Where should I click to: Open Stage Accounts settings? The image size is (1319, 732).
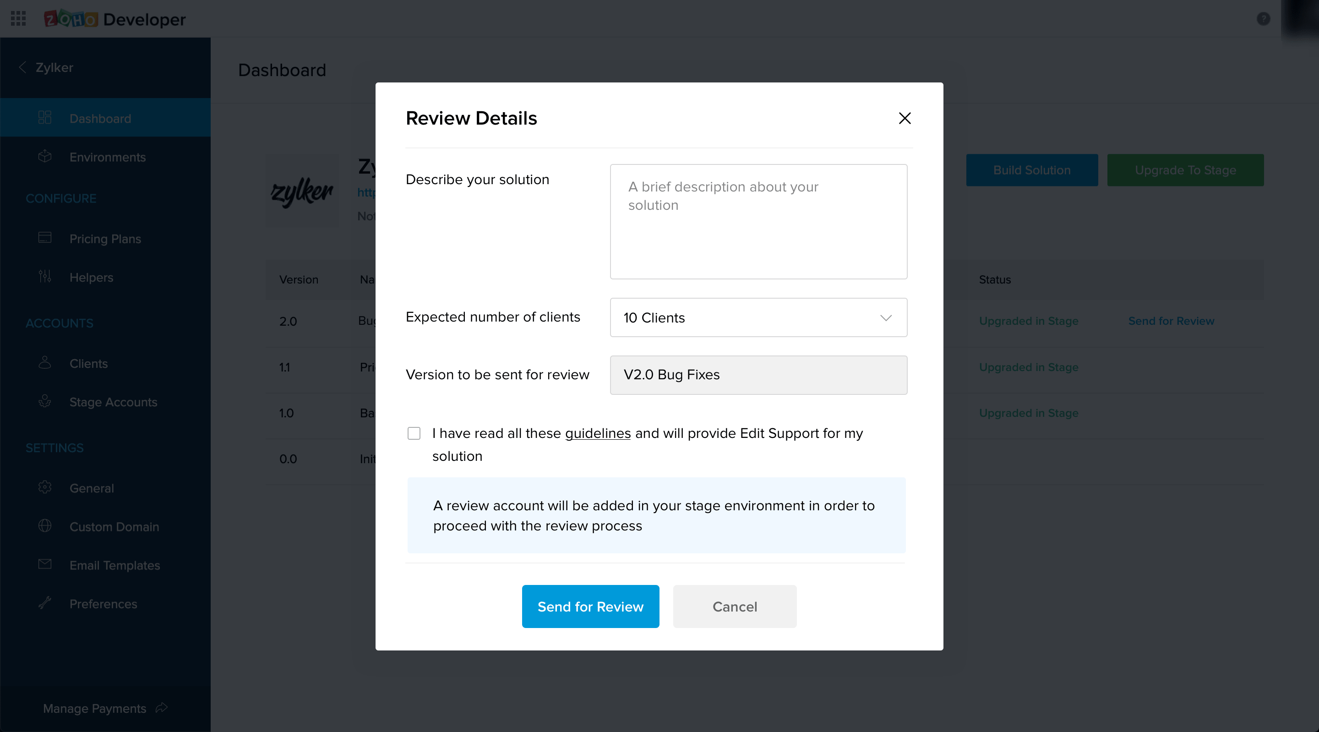[113, 402]
